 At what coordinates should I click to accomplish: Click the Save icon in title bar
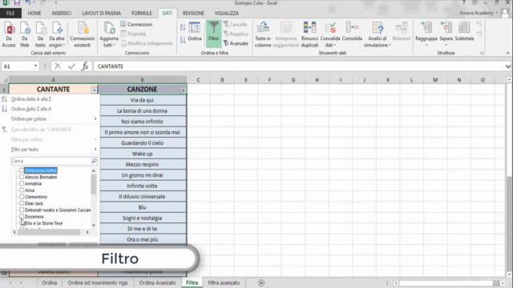[x=17, y=3]
